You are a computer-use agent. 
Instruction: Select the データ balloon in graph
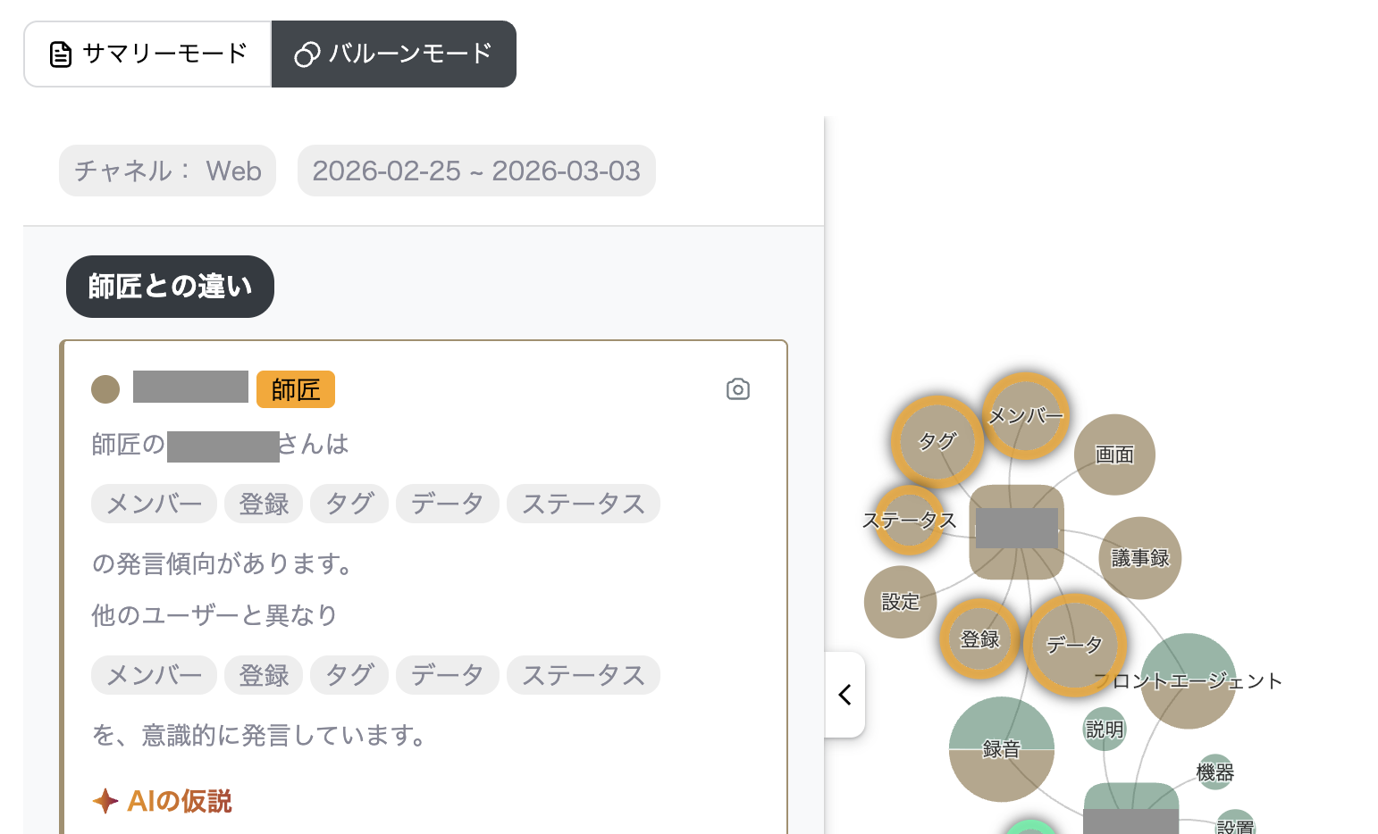(1074, 645)
